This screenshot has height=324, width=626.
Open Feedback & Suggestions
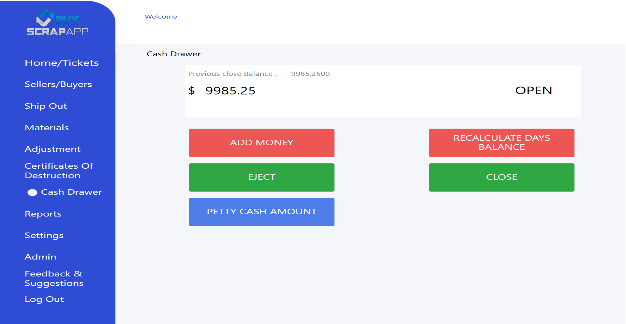pos(54,278)
